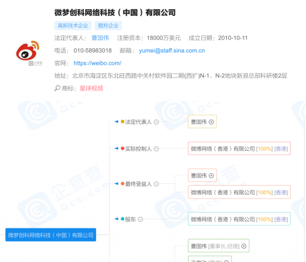Expand 曹国伟 [董事长,经理] node

[244, 246]
